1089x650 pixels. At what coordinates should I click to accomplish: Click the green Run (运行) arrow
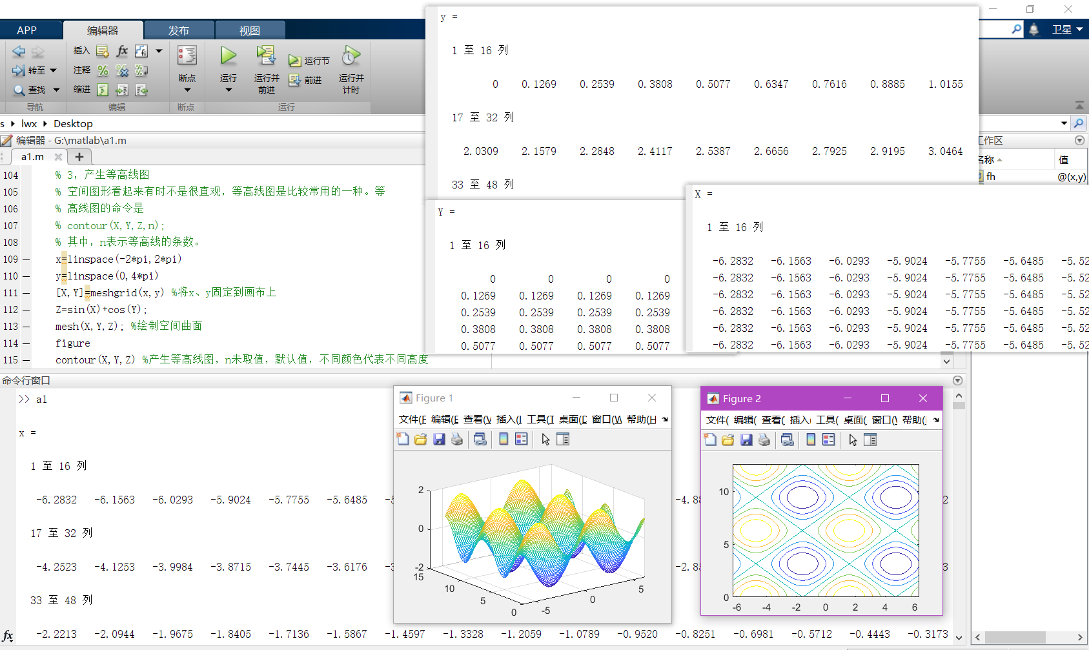click(x=228, y=56)
